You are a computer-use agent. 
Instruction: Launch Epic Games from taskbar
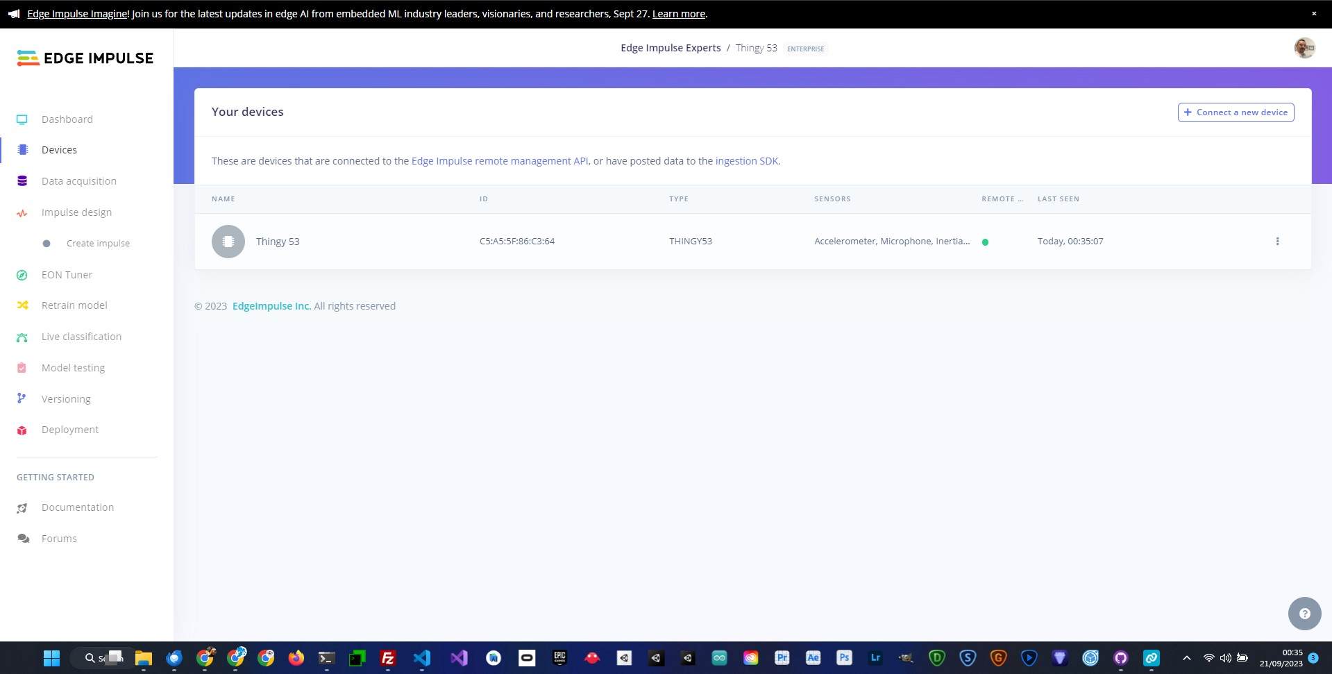pyautogui.click(x=559, y=658)
